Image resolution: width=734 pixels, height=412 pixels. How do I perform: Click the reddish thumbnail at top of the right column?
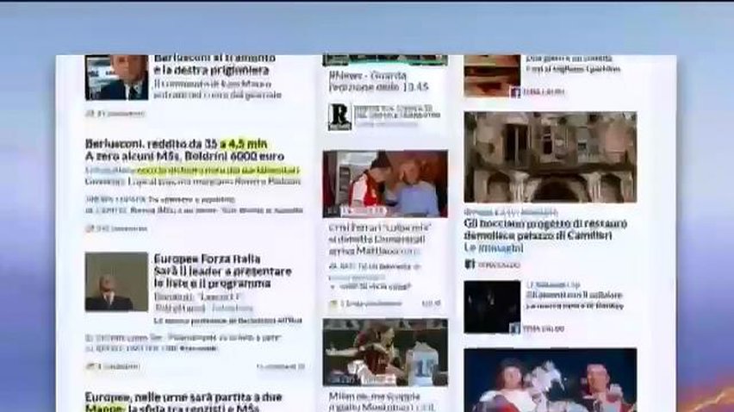tap(492, 76)
